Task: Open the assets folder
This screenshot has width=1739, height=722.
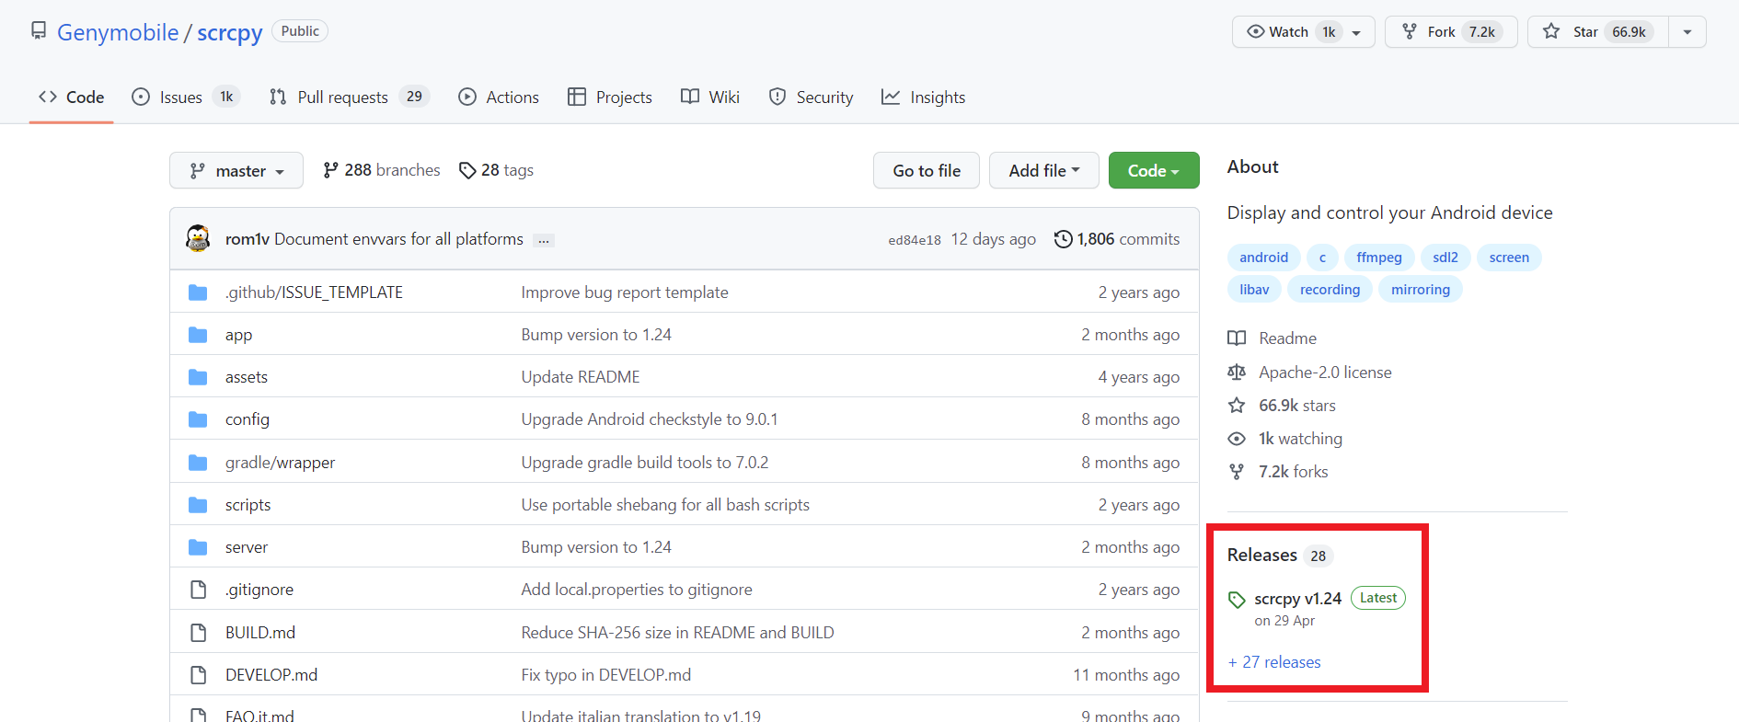Action: [247, 377]
